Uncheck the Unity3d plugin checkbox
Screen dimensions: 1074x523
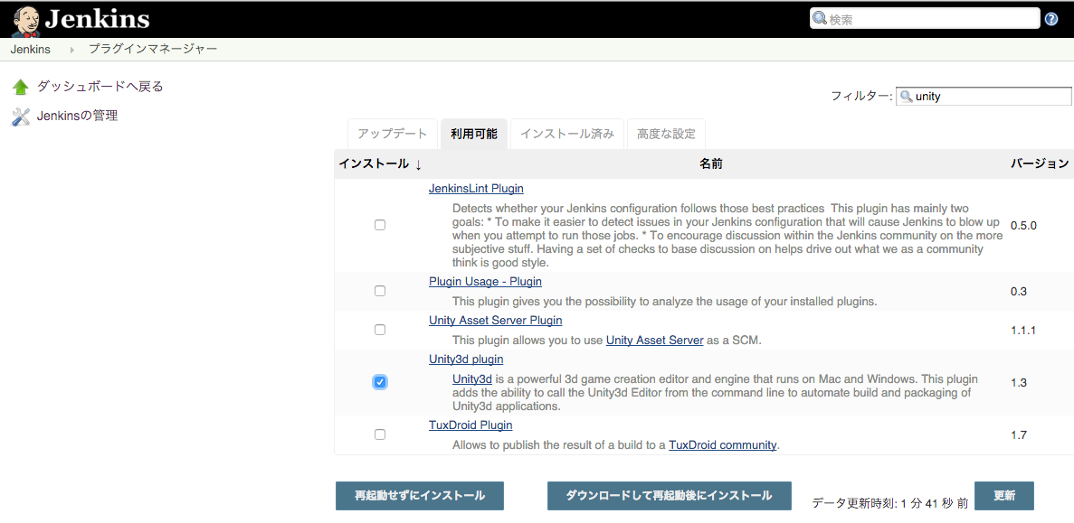click(x=380, y=381)
